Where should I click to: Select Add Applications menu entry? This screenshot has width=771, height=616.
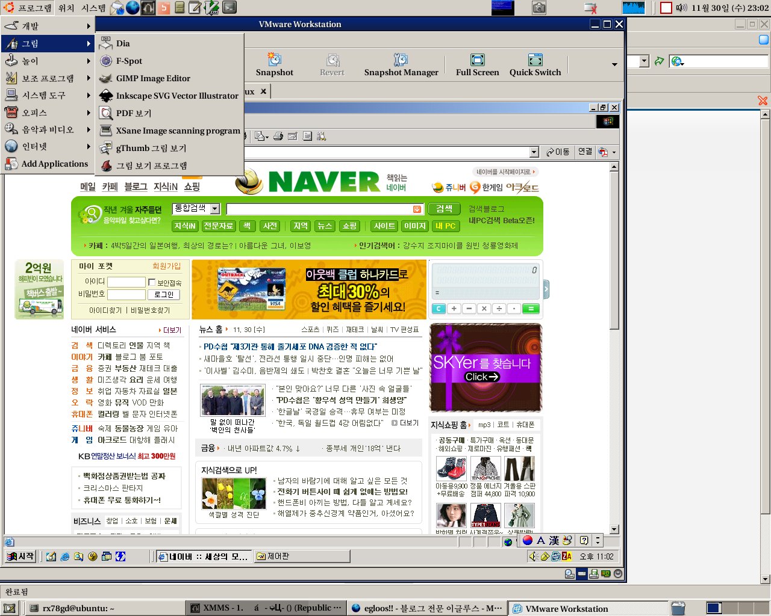pos(47,164)
